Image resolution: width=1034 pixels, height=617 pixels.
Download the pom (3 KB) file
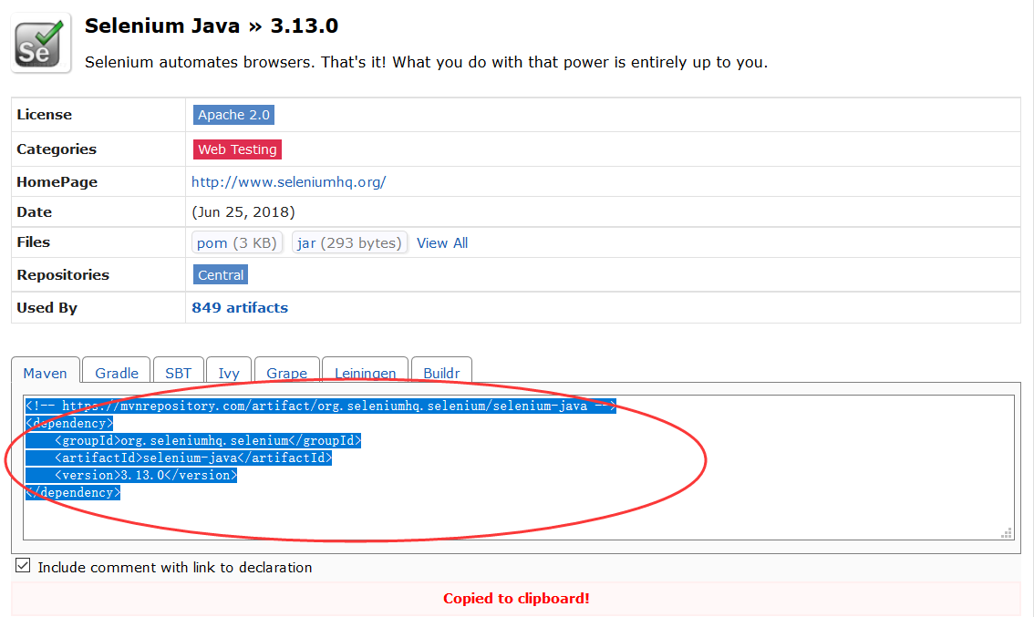click(237, 242)
